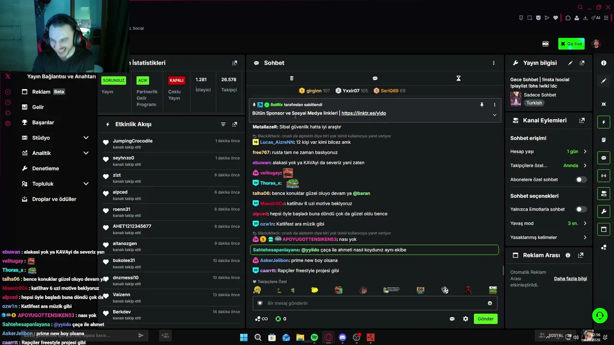Pop out the Yayın bilgisi panel

(x=582, y=63)
